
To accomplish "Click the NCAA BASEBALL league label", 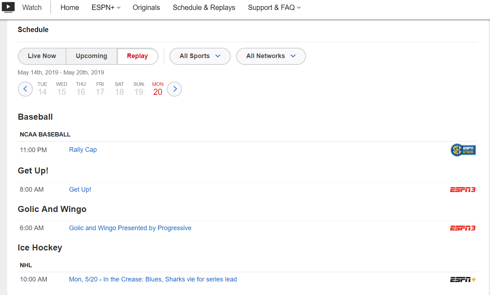I will (x=45, y=135).
